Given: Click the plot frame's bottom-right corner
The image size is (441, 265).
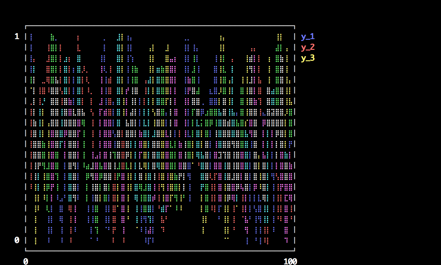Looking at the screenshot, I should (x=294, y=250).
